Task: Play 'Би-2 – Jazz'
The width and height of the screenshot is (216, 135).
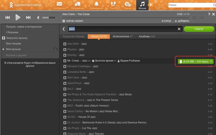Action: (65, 89)
